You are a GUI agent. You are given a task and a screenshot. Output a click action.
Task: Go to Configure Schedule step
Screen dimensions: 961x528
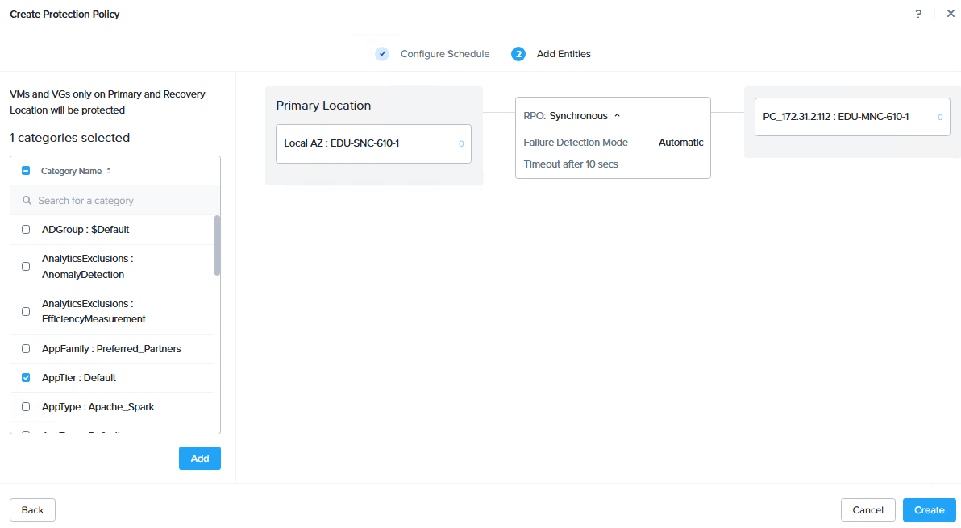pyautogui.click(x=445, y=54)
